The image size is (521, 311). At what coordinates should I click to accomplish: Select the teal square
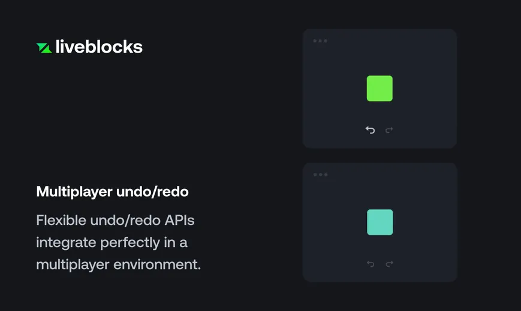tap(380, 222)
